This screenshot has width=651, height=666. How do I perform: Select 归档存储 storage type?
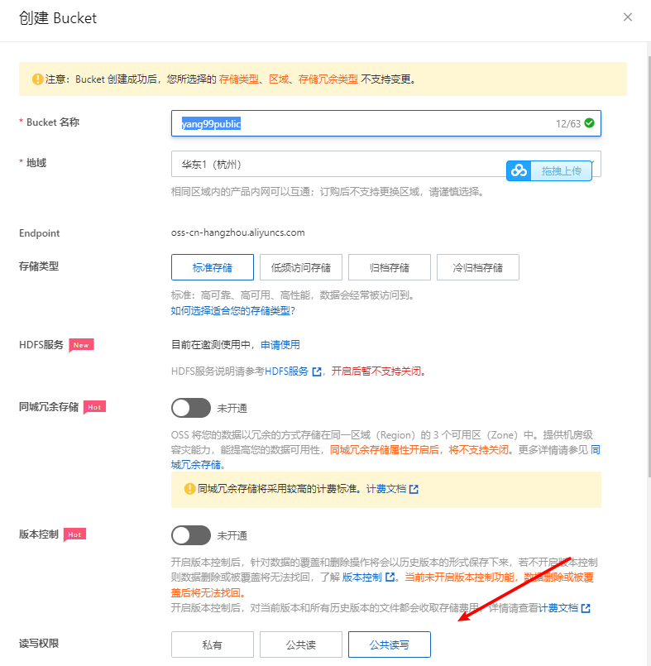point(390,267)
